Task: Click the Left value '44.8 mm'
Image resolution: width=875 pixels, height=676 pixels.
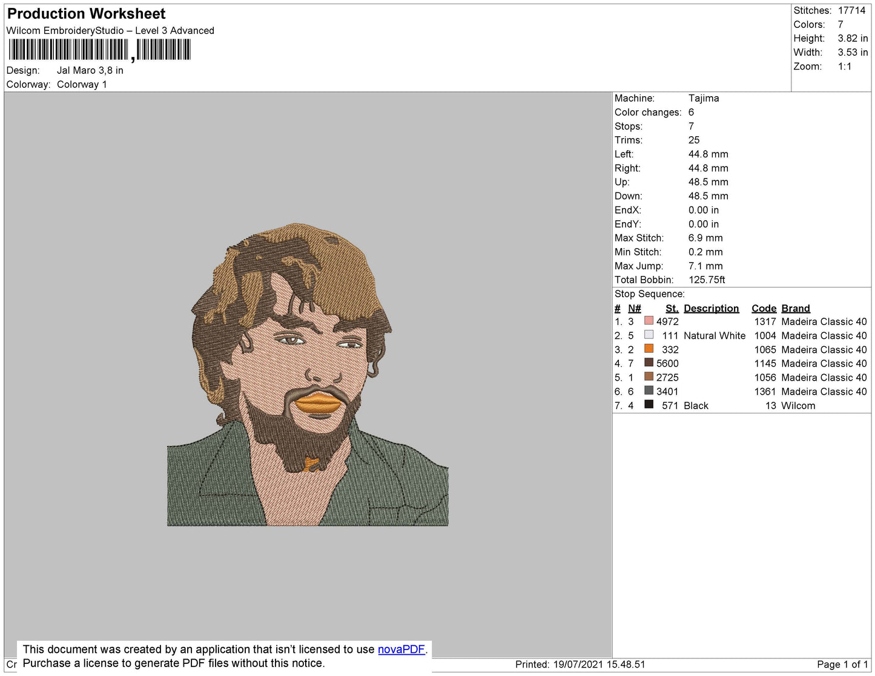Action: coord(708,154)
